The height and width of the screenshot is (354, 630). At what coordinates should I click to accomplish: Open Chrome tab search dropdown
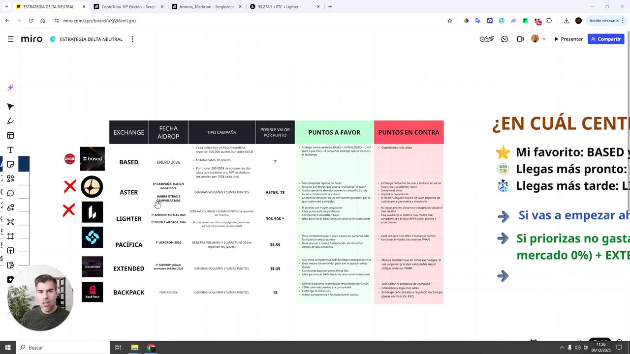point(6,6)
